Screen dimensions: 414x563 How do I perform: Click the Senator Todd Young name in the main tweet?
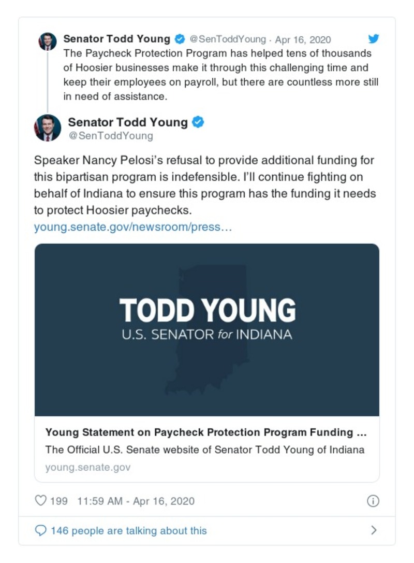(128, 122)
